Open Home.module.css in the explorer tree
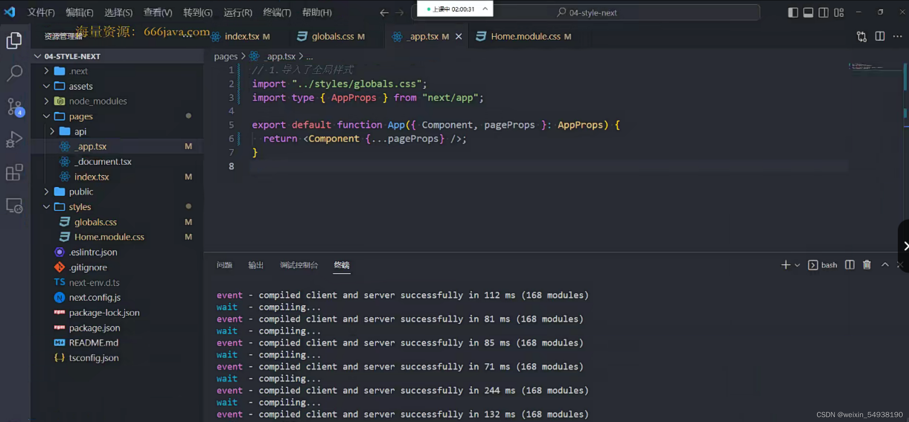Screen dimensions: 909x422 [117, 237]
